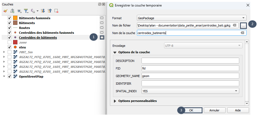The width and height of the screenshot is (258, 116).
Task: Click the add group icon in Couches toolbar
Action: pos(12,11)
